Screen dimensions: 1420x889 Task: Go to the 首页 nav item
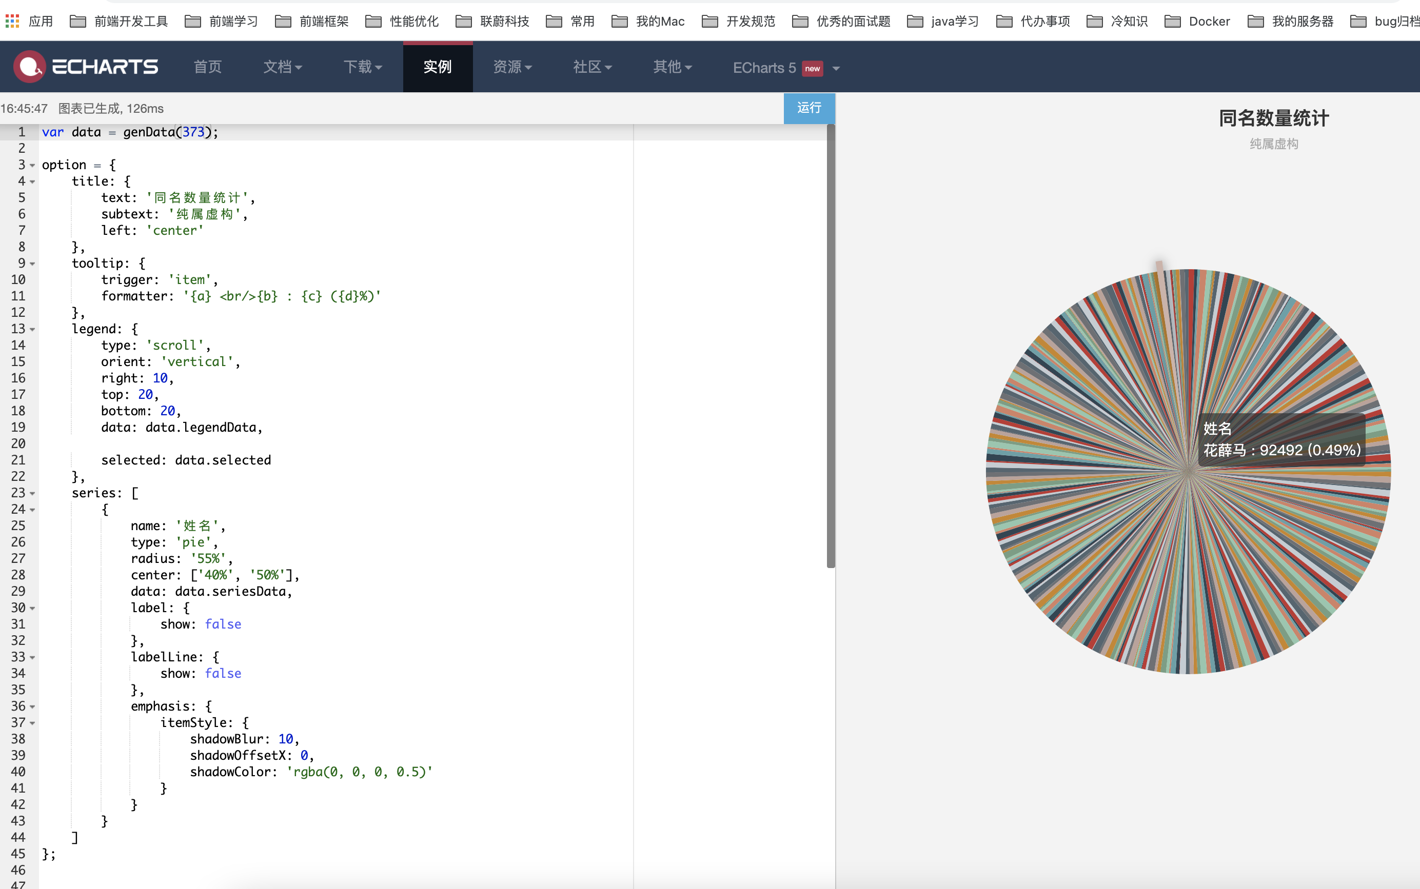[x=208, y=67]
